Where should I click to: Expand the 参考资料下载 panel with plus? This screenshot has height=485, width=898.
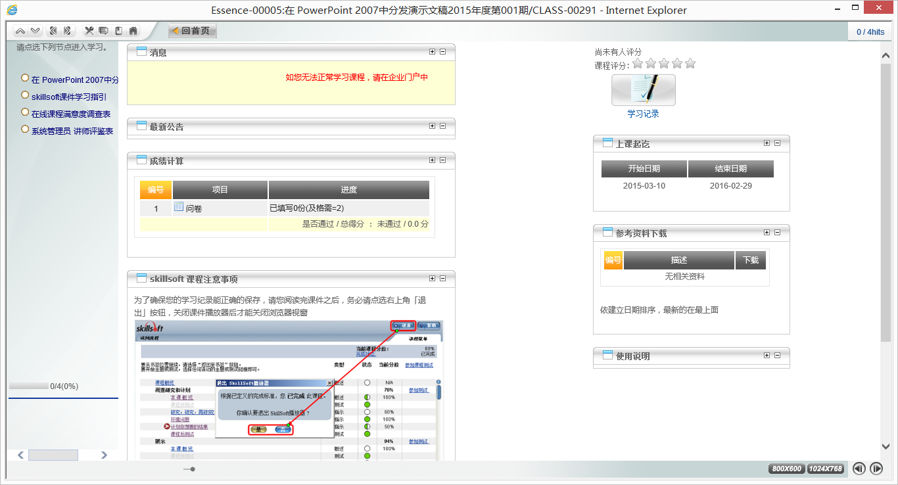tap(767, 233)
